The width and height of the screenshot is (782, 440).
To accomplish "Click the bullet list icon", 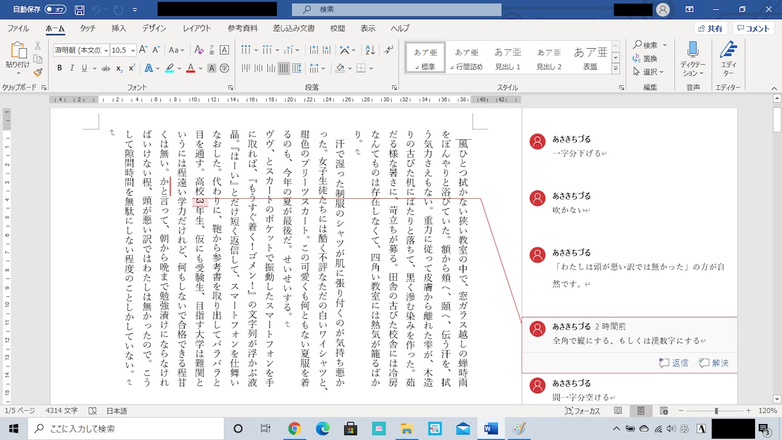I will coord(245,50).
